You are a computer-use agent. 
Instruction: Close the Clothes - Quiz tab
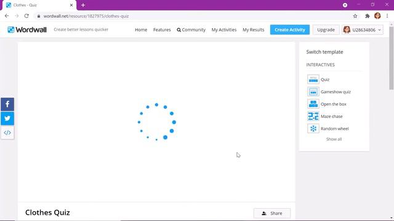(71, 5)
